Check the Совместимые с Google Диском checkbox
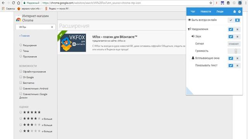The width and height of the screenshot is (248, 139). point(21,94)
